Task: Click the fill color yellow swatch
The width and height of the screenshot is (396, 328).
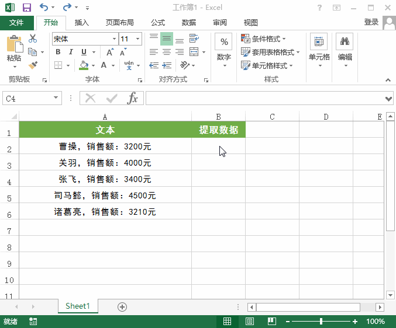Action: [x=84, y=65]
